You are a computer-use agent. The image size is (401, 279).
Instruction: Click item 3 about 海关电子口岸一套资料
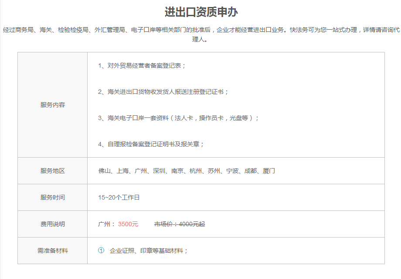(x=179, y=118)
